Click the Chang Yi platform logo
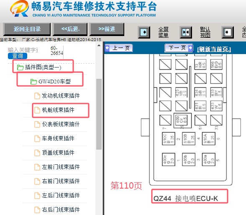The height and width of the screenshot is (215, 246). point(20,9)
